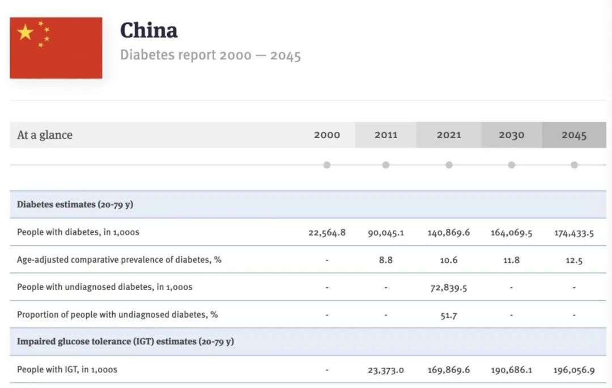
Task: Click 'Diabetes report 2000 — 2045' subtitle
Action: click(x=210, y=55)
